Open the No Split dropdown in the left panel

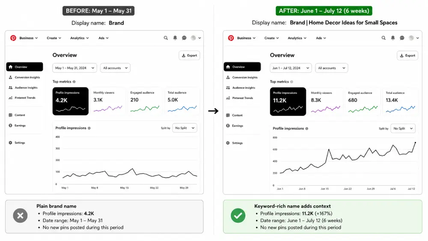tap(185, 128)
